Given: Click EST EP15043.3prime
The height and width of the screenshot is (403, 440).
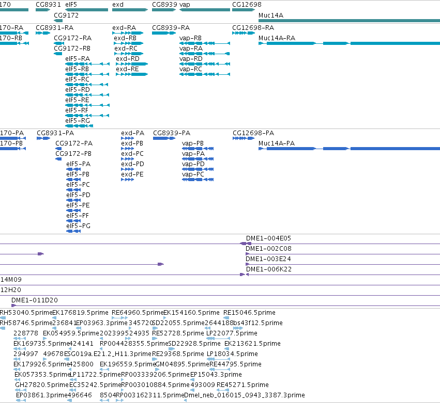Looking at the screenshot, I should coord(216,375).
